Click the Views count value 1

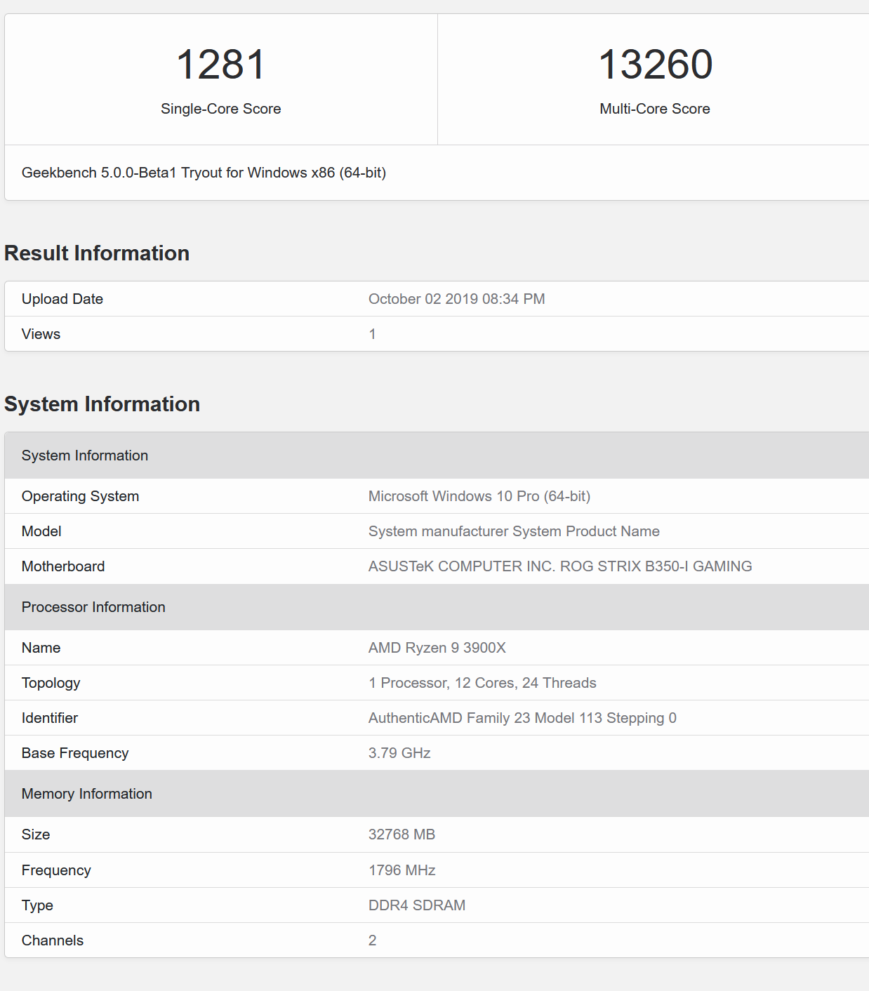click(x=373, y=334)
